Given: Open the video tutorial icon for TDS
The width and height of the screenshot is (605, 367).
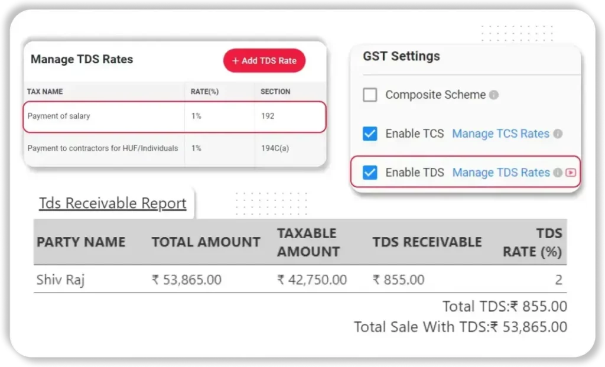Looking at the screenshot, I should coord(570,173).
